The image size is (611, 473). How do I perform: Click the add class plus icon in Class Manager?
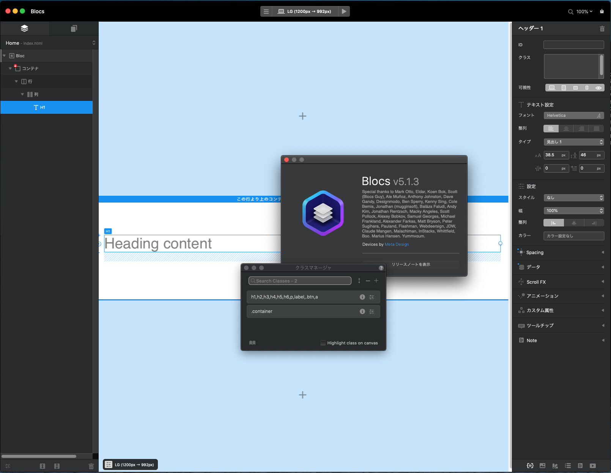pyautogui.click(x=376, y=281)
